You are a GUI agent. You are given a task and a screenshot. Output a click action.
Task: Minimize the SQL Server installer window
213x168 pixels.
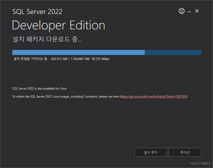pos(189,12)
